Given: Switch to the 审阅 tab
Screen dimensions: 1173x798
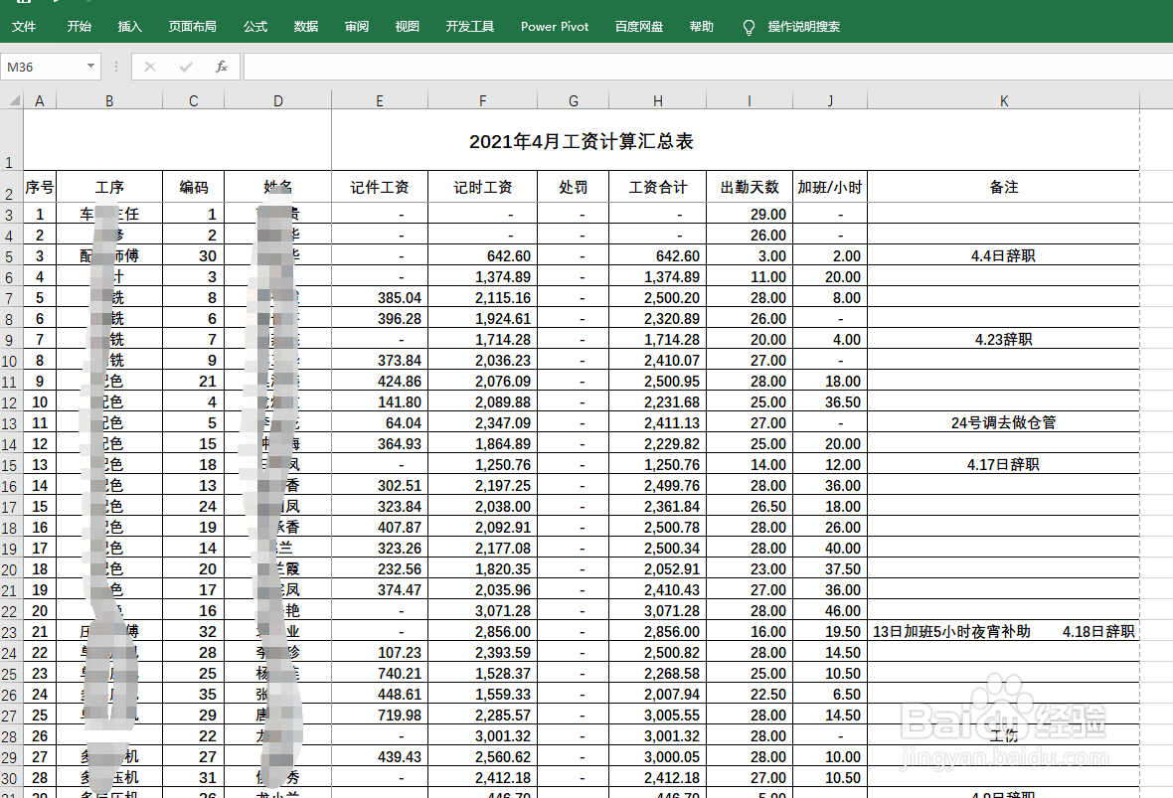Looking at the screenshot, I should point(357,26).
